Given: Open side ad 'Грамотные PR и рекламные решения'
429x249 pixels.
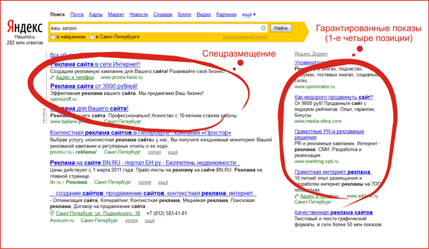Looking at the screenshot, I should 329,134.
